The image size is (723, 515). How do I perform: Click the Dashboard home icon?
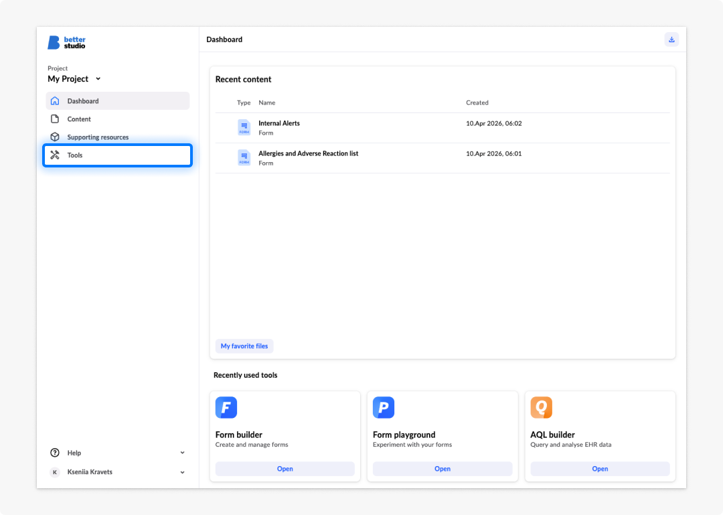click(x=55, y=100)
